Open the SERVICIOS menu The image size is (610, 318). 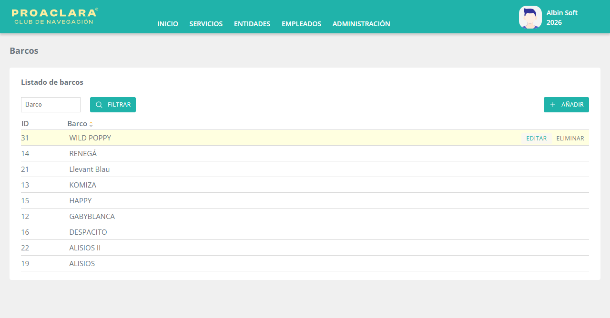coord(206,24)
